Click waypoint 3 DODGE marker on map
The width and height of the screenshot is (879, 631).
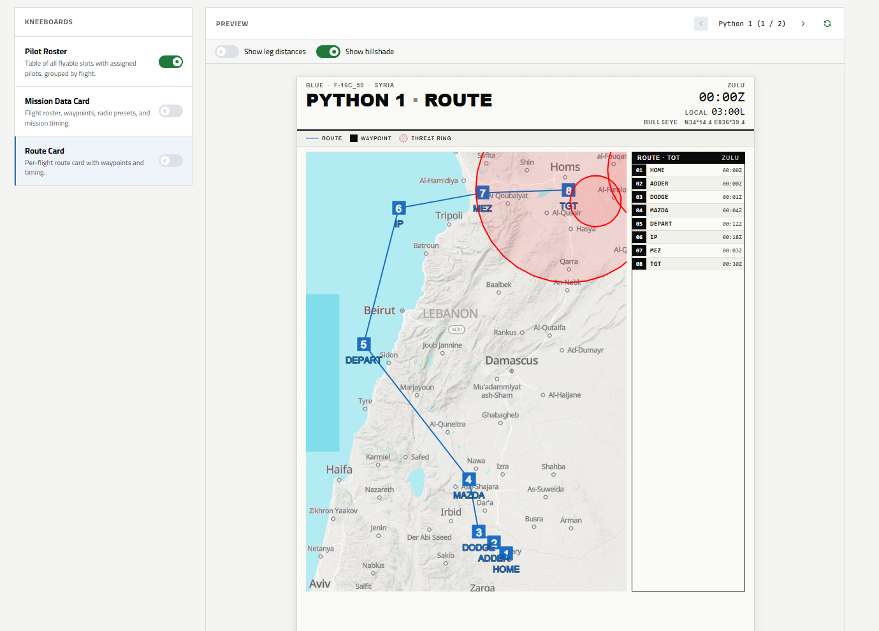479,532
